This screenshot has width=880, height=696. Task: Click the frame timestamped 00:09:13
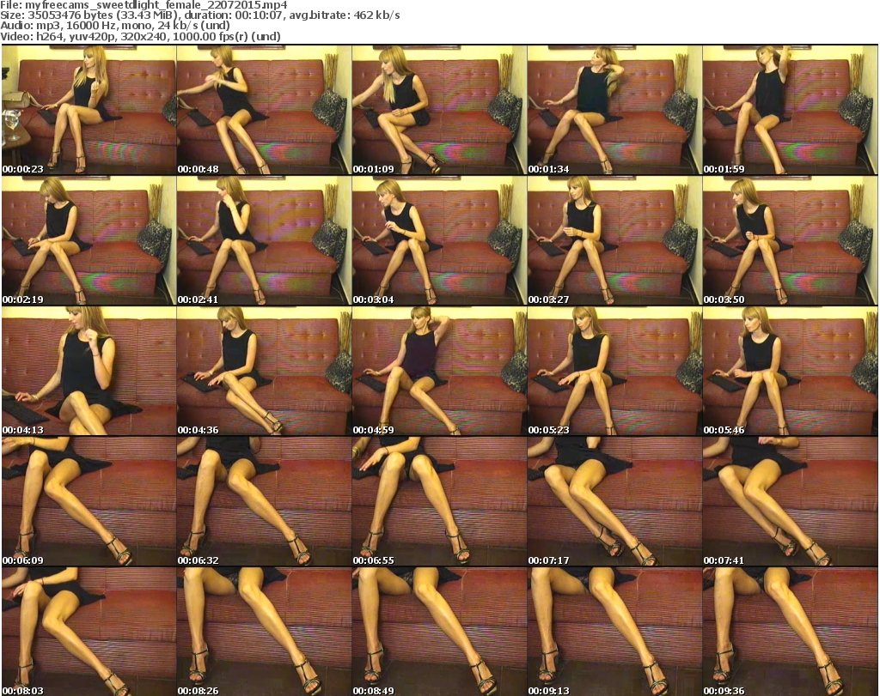click(x=614, y=632)
